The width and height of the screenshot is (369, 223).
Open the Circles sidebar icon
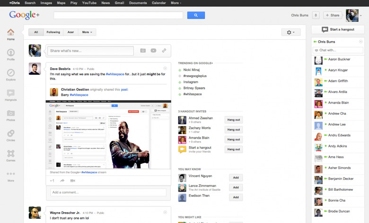(10, 134)
